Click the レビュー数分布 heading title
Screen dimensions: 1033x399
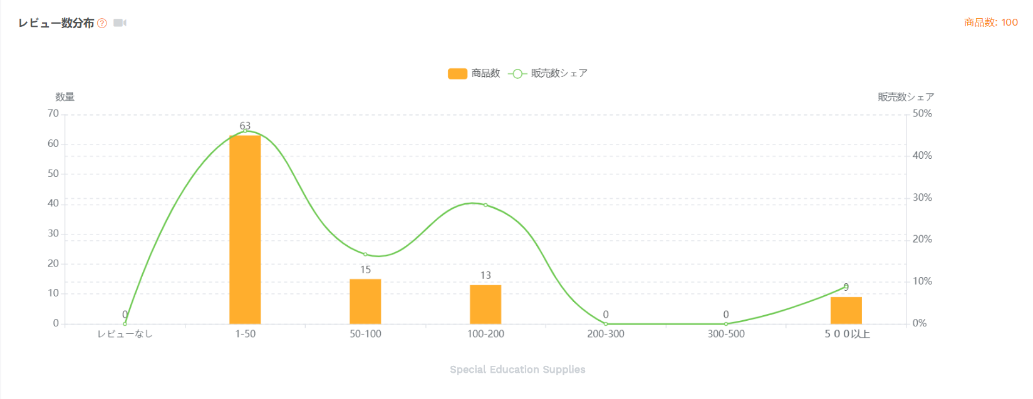point(56,23)
